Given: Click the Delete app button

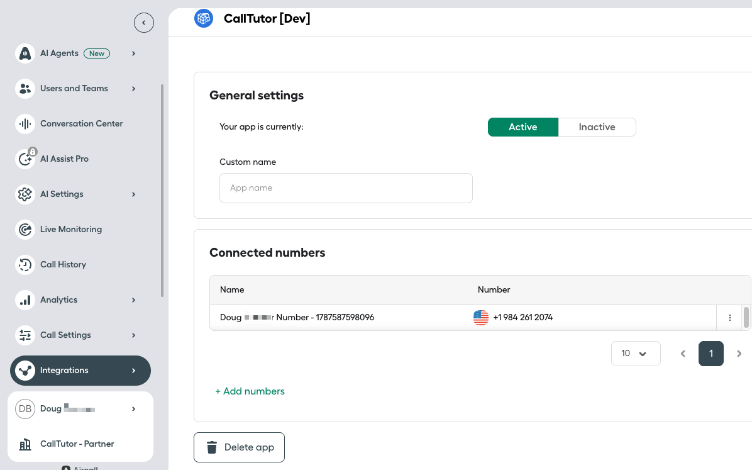Looking at the screenshot, I should [240, 447].
